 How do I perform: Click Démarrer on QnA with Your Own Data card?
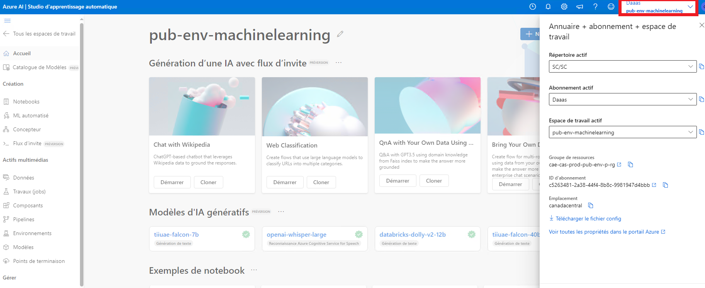point(398,181)
